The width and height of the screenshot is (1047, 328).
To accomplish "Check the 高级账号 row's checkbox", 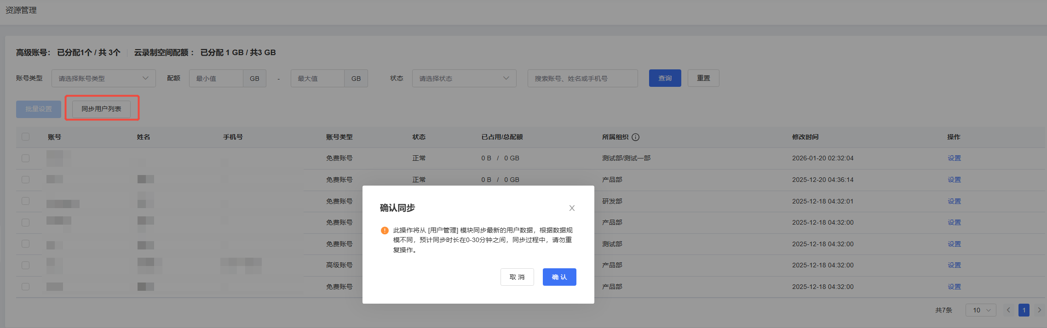I will coord(25,265).
